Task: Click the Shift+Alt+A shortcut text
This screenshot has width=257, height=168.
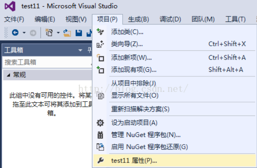Action: 226,70
